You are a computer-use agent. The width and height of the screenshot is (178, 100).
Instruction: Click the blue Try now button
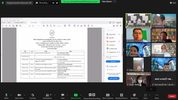(x=113, y=61)
